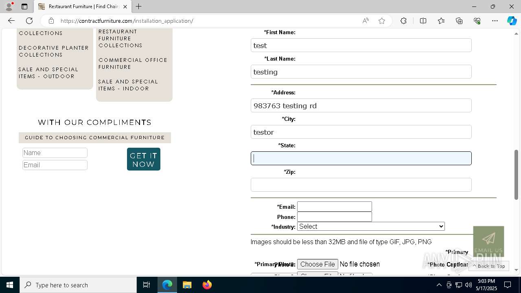
Task: Open the browser profile icon
Action: point(9,7)
